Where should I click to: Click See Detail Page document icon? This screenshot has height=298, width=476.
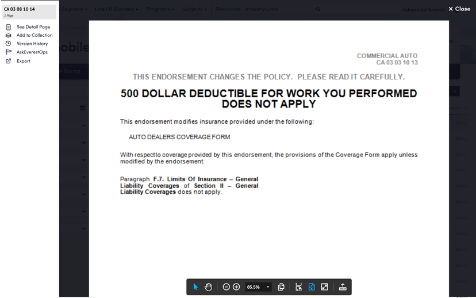(x=9, y=27)
